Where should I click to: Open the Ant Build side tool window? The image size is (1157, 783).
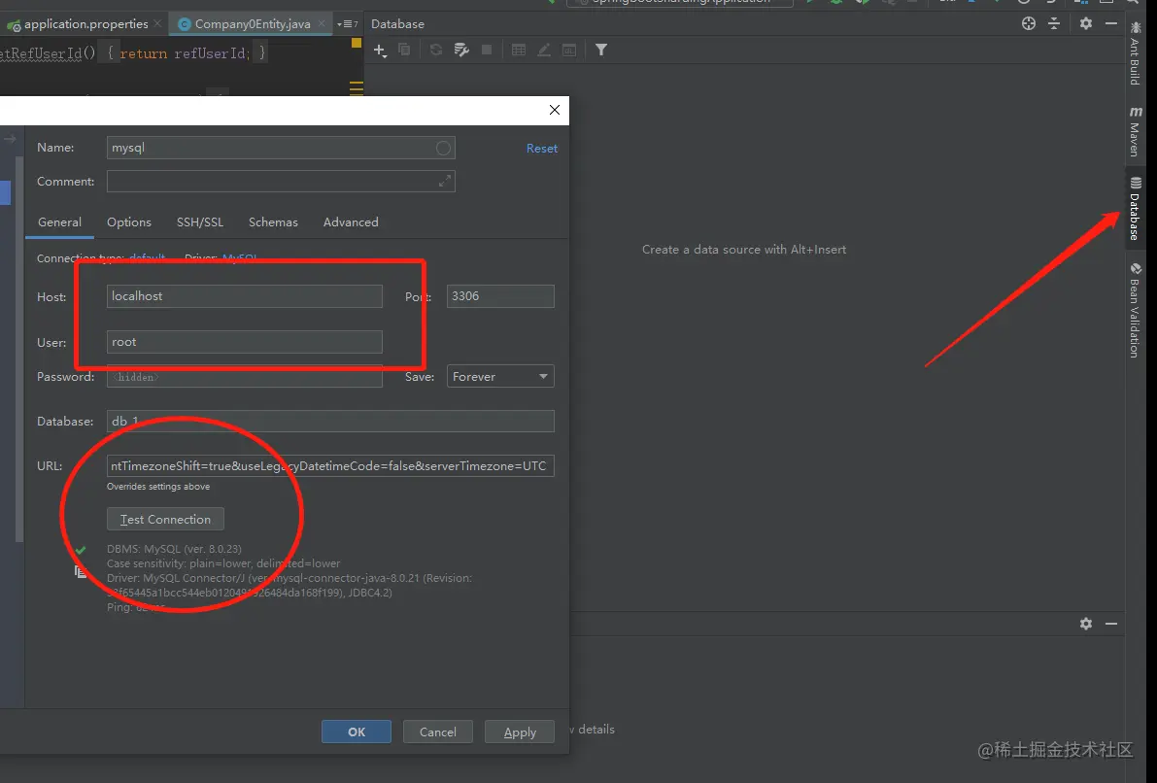pyautogui.click(x=1136, y=53)
